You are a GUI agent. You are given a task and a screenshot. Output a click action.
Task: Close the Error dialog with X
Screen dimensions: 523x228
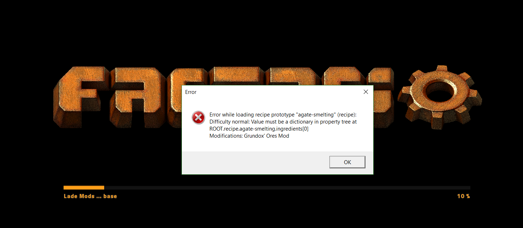[x=366, y=92]
